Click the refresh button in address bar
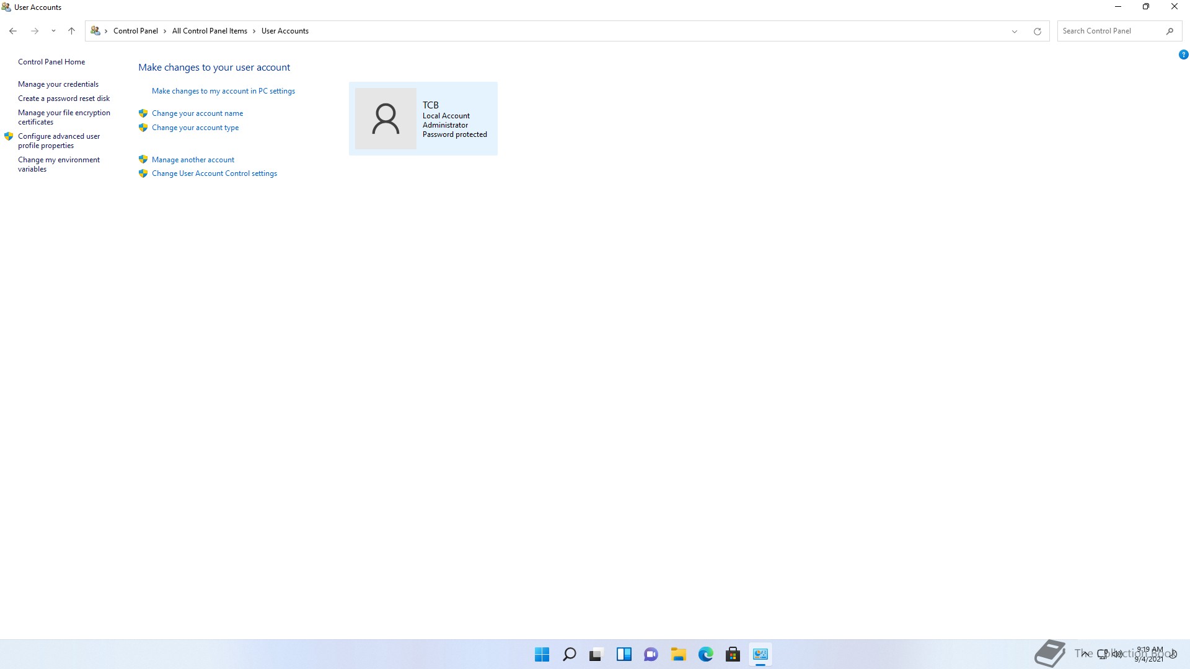 click(x=1037, y=31)
